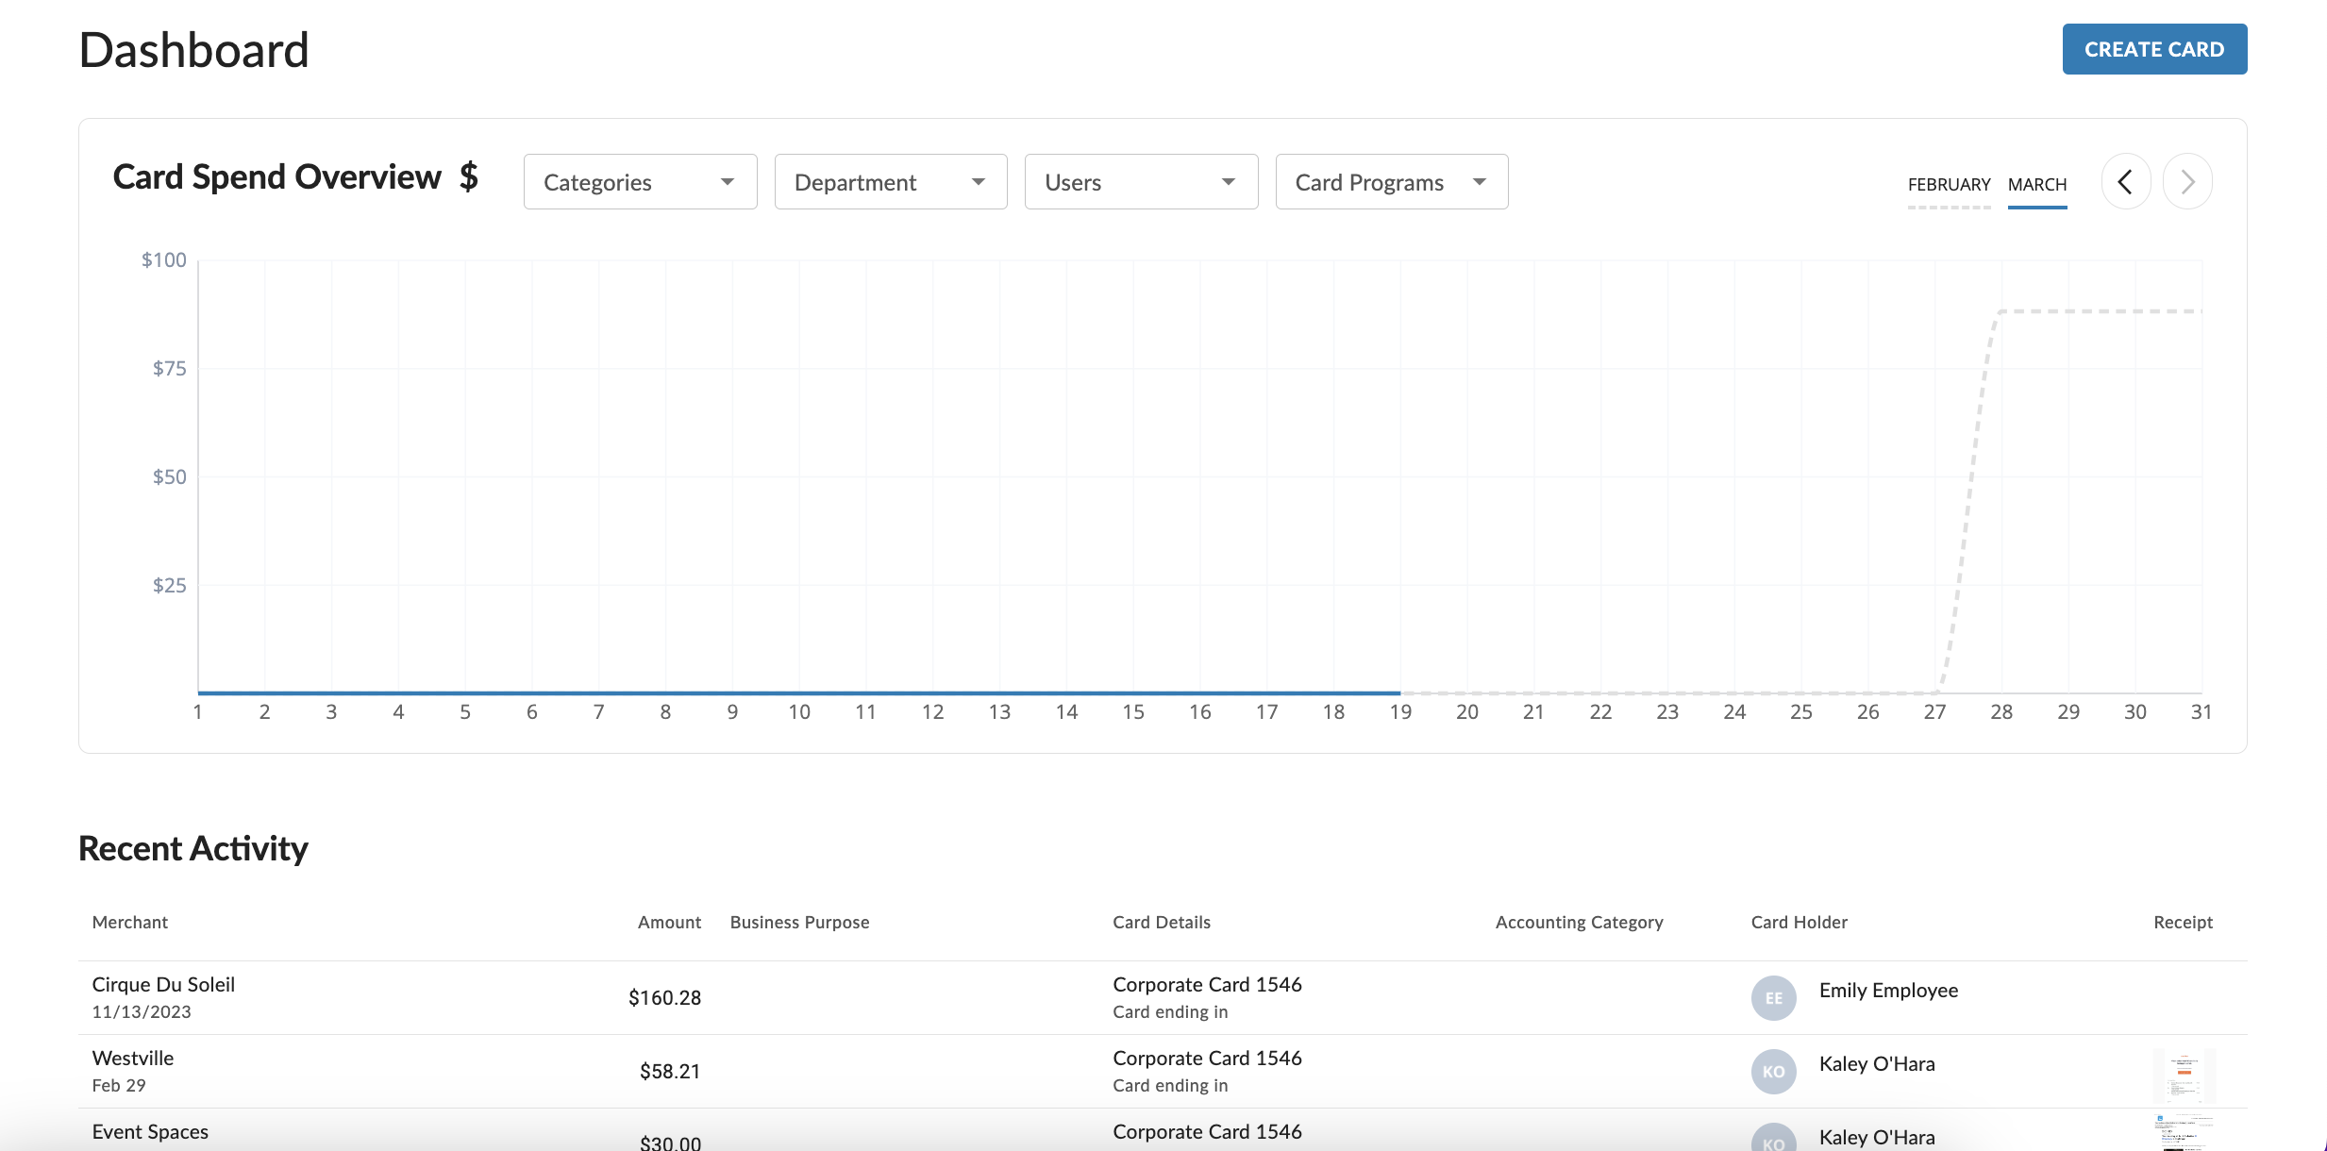Click the next month arrow button
The image size is (2327, 1151).
point(2187,182)
